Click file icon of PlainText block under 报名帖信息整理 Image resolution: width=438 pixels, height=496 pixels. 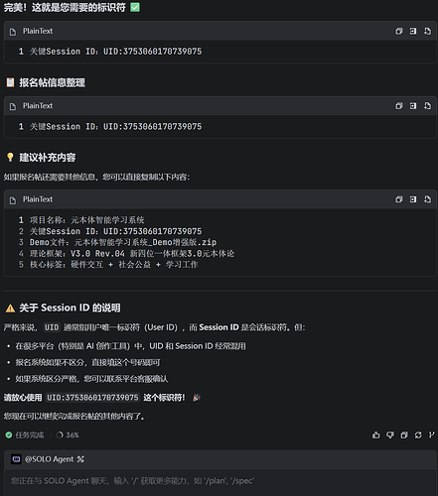[13, 106]
